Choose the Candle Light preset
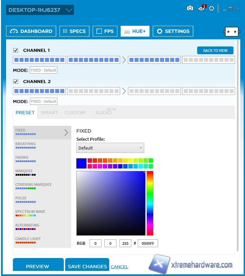Viewport: 245px width, 276px height. click(28, 240)
